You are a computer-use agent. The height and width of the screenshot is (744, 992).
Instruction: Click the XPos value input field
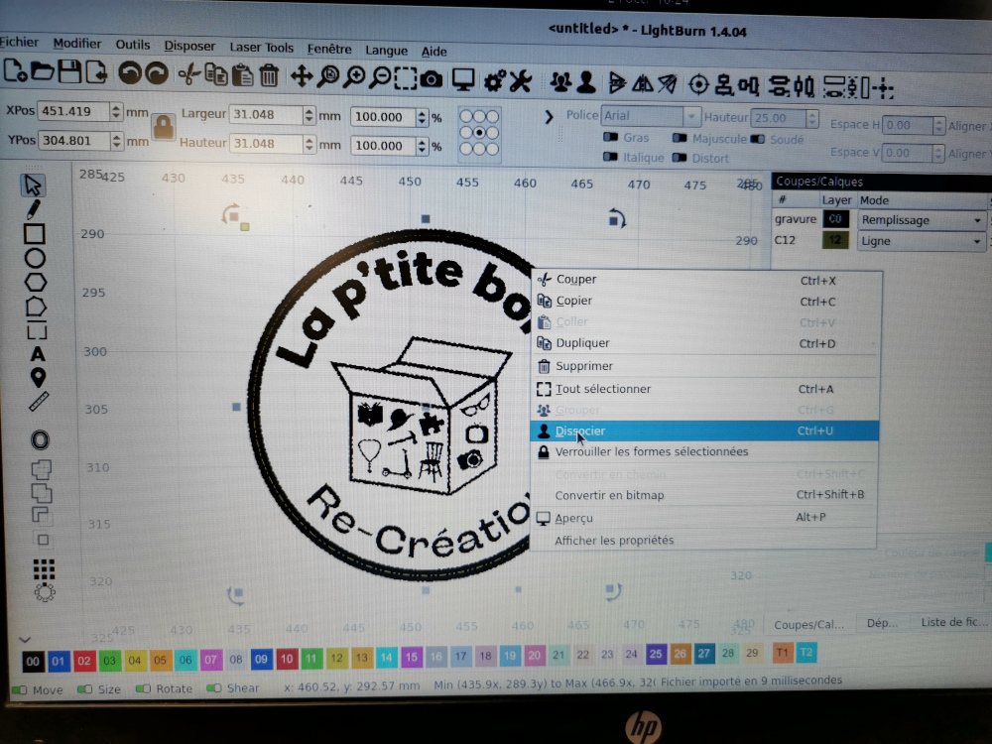pyautogui.click(x=72, y=111)
